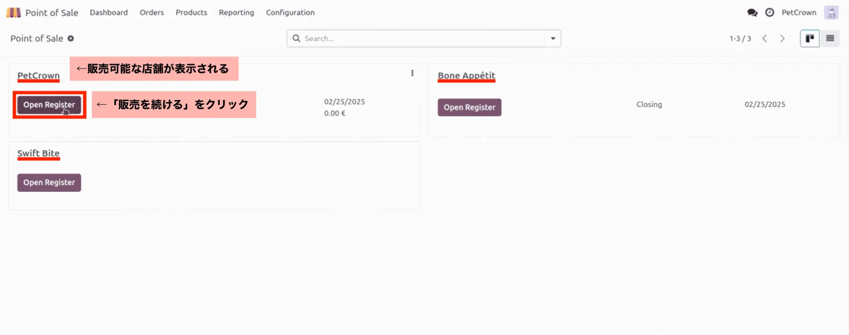This screenshot has width=849, height=335.
Task: Expand the search options dropdown arrow
Action: pyautogui.click(x=553, y=38)
